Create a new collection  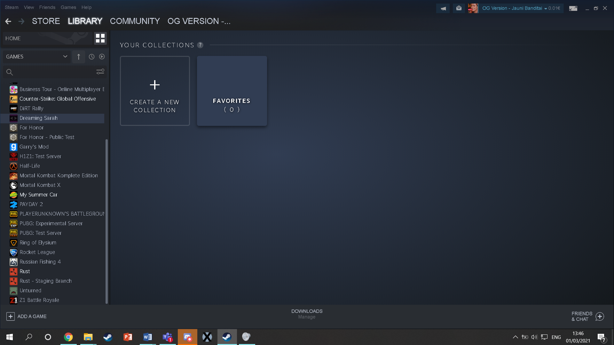155,91
